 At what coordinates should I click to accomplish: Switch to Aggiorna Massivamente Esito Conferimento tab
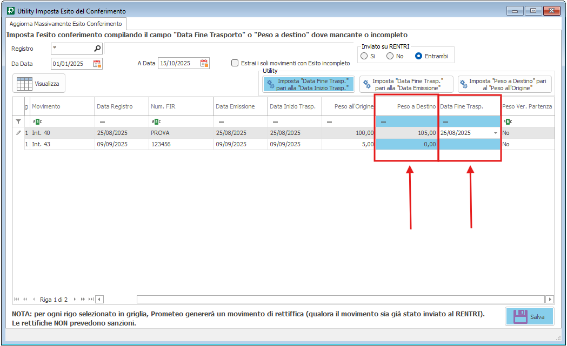[65, 24]
